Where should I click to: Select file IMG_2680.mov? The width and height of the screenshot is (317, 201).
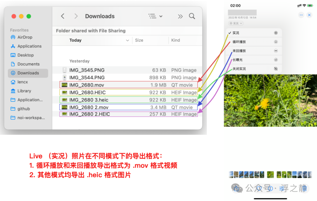pyautogui.click(x=129, y=85)
